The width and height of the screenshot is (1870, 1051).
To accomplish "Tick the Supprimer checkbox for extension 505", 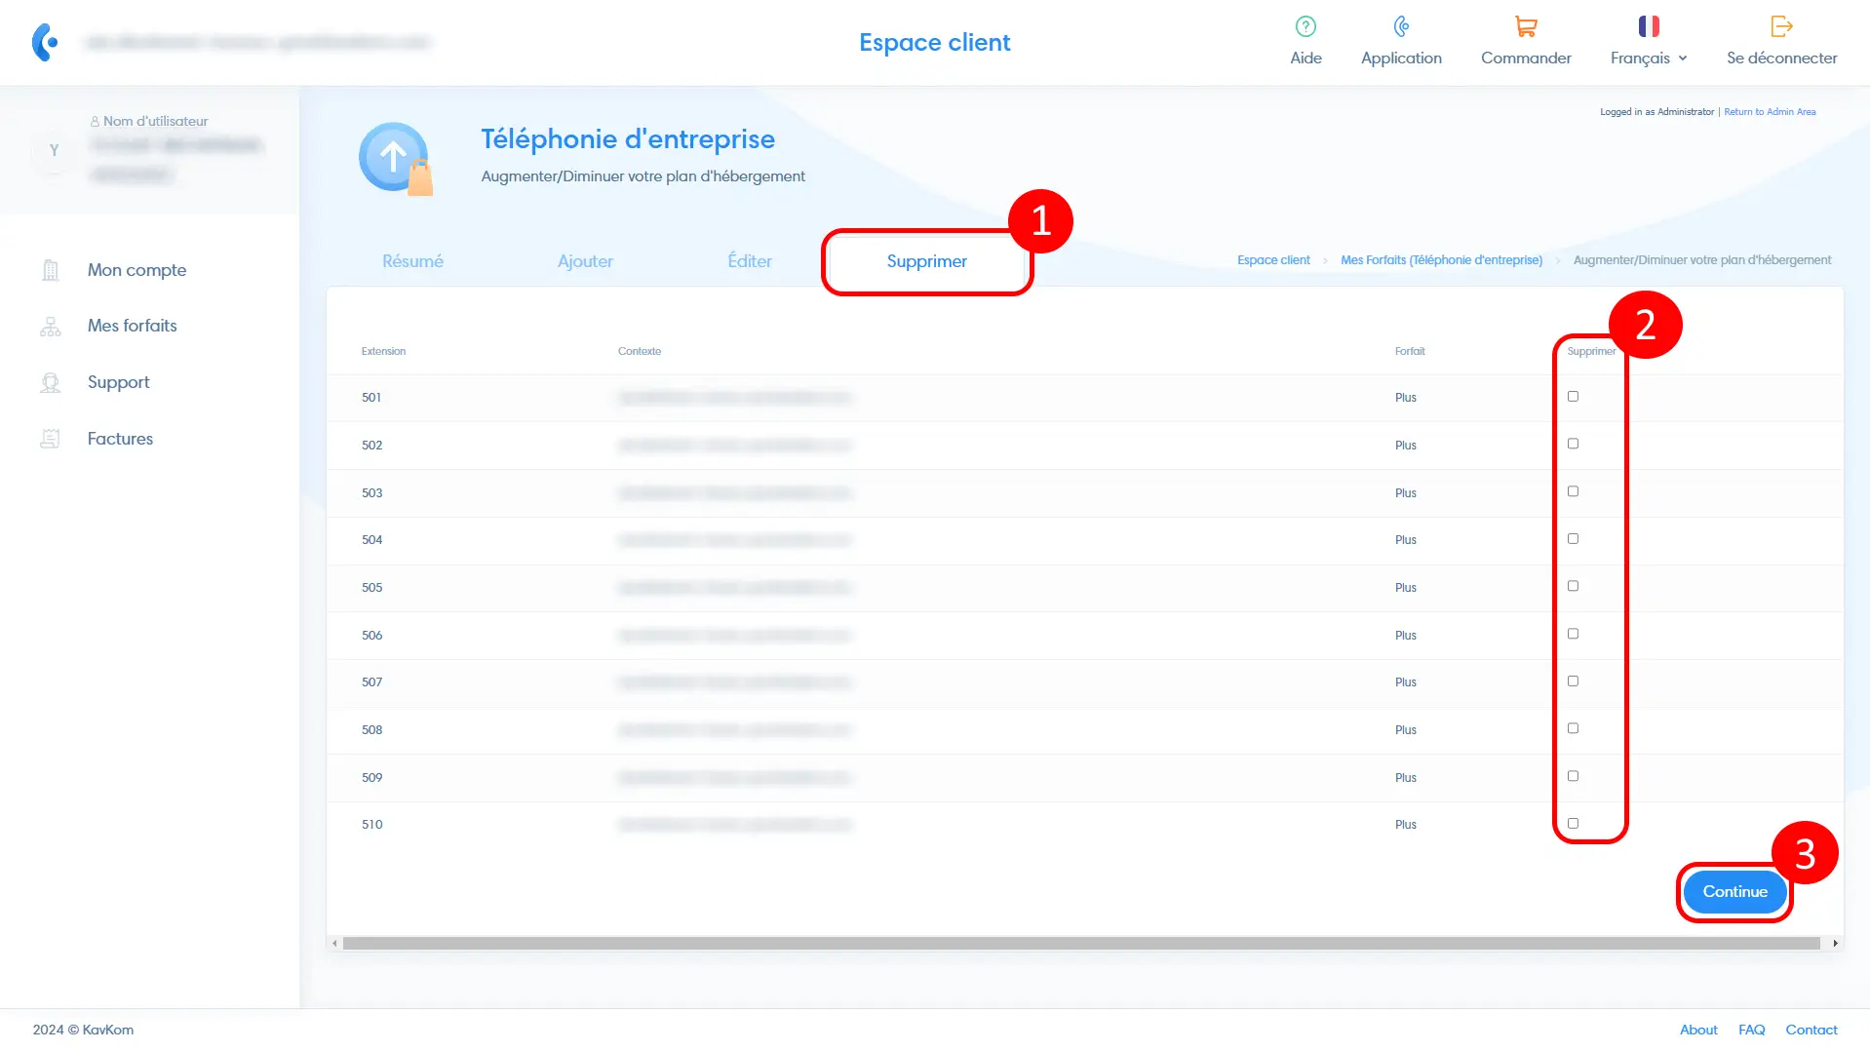I will (x=1573, y=586).
